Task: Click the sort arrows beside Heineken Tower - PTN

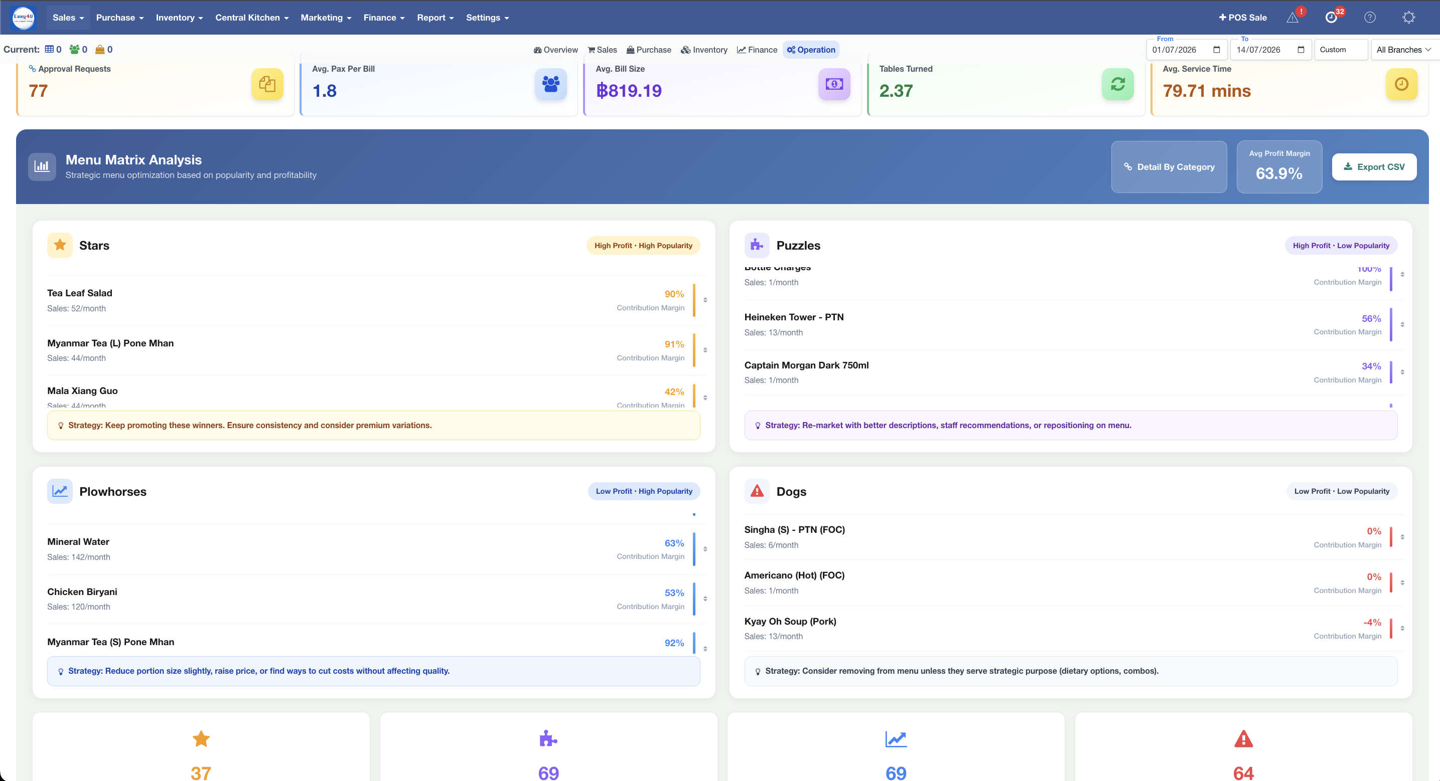Action: point(1402,324)
